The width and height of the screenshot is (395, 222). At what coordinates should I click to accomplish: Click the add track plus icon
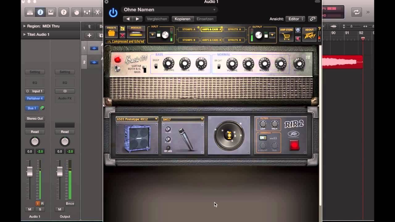89,35
